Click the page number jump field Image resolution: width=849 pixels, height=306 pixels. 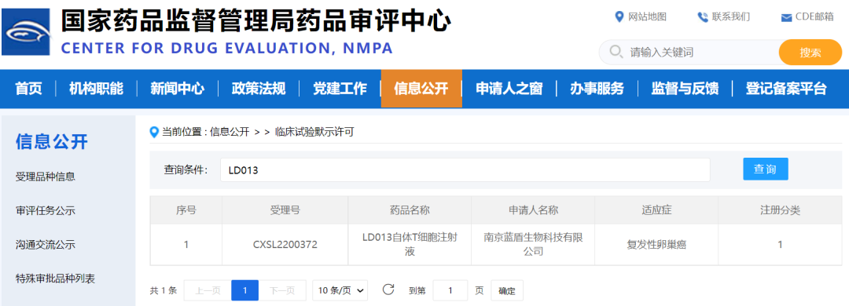coord(450,290)
